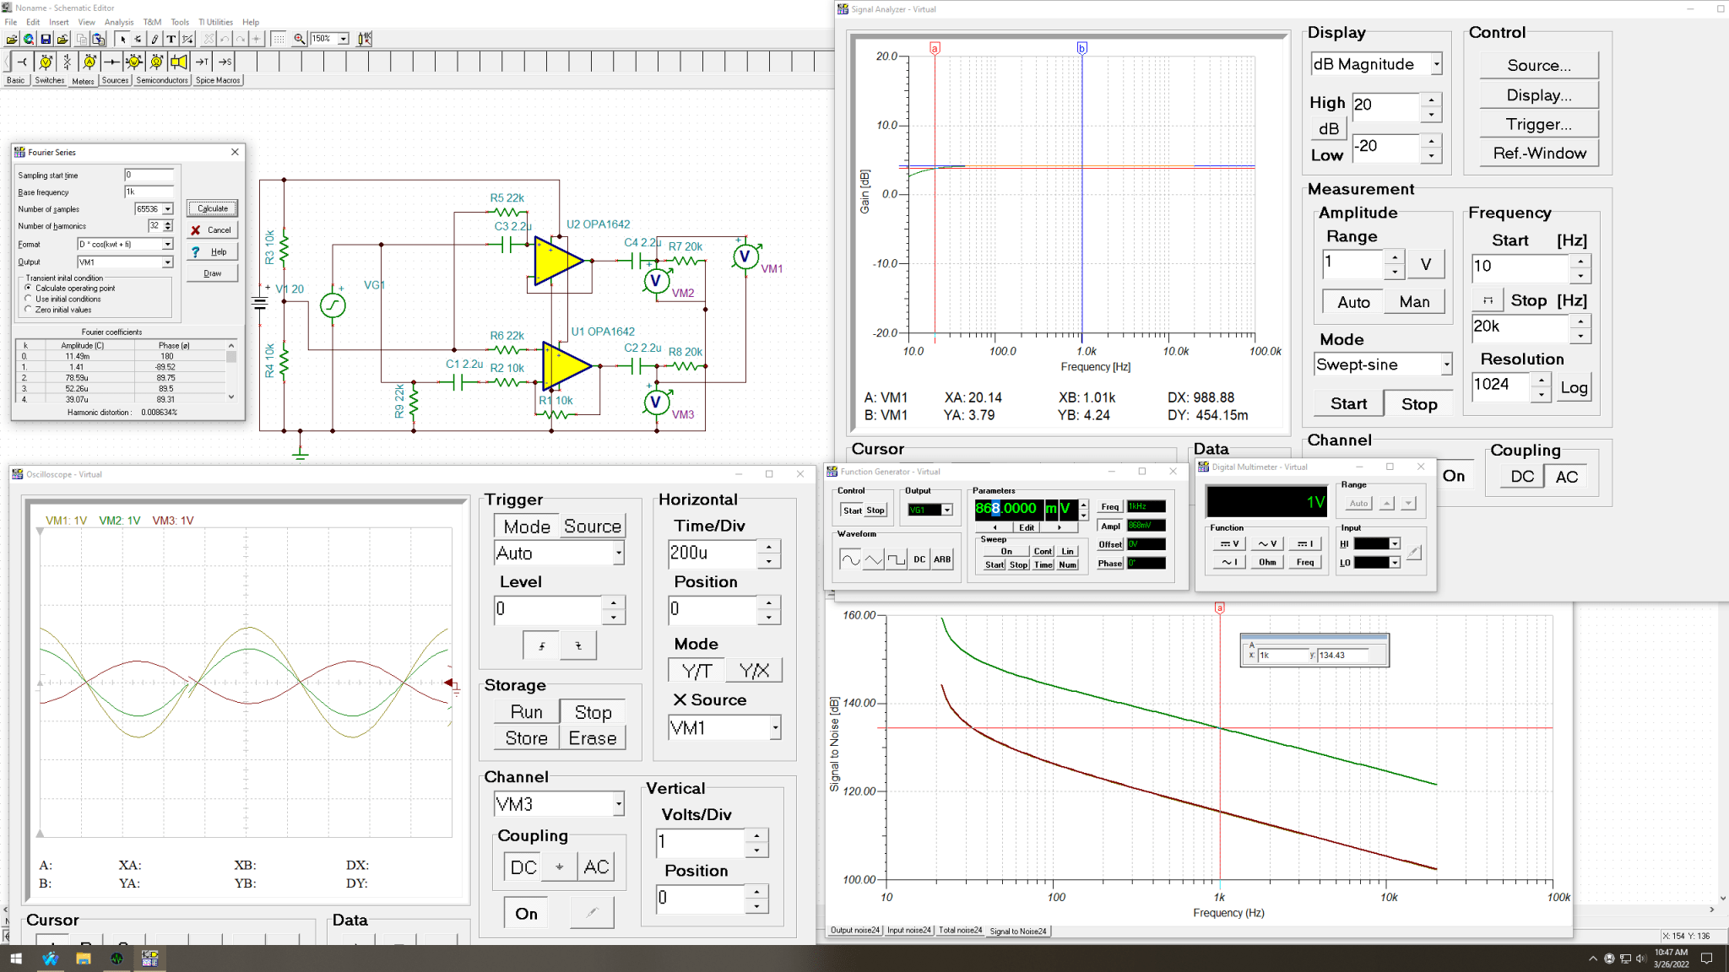Open the TI Utilities menu
Screen dimensions: 1729x972
216,22
